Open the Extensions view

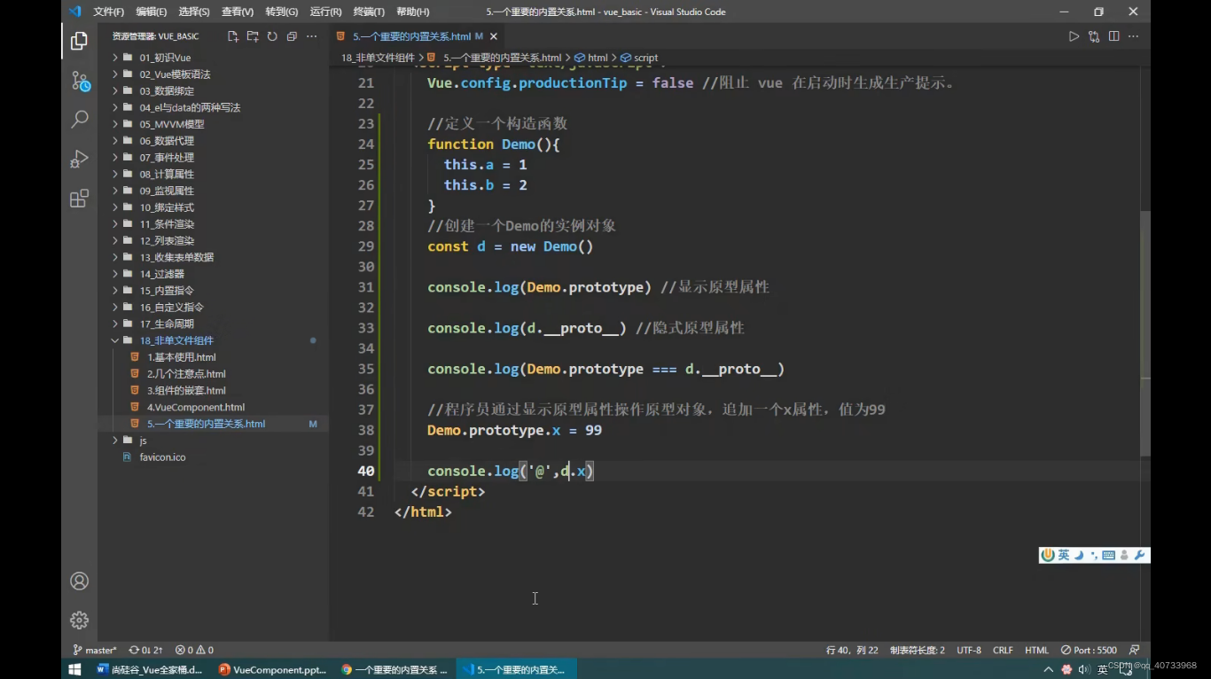79,199
